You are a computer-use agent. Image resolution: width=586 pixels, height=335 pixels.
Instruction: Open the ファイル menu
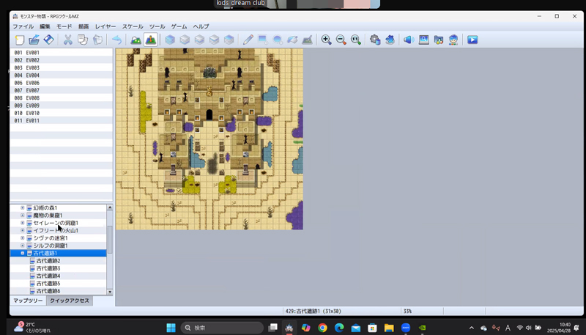click(23, 26)
